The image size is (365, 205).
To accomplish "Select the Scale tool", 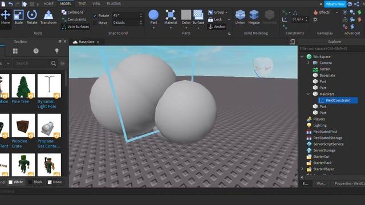I will pos(18,17).
